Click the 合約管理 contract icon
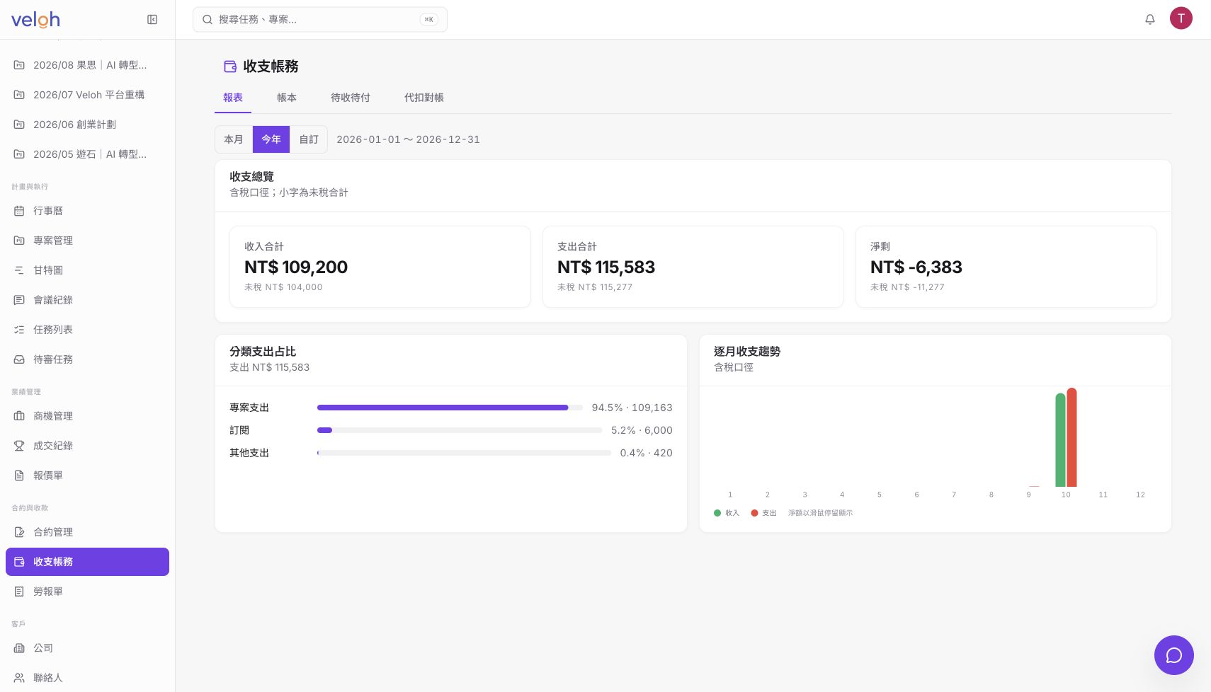 (19, 532)
